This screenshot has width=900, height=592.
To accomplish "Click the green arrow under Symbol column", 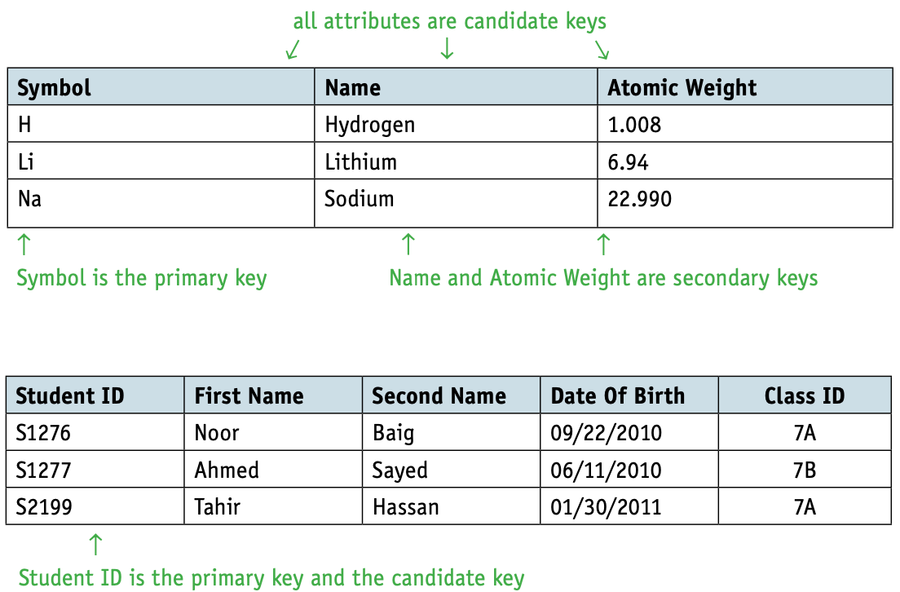I will [x=24, y=244].
